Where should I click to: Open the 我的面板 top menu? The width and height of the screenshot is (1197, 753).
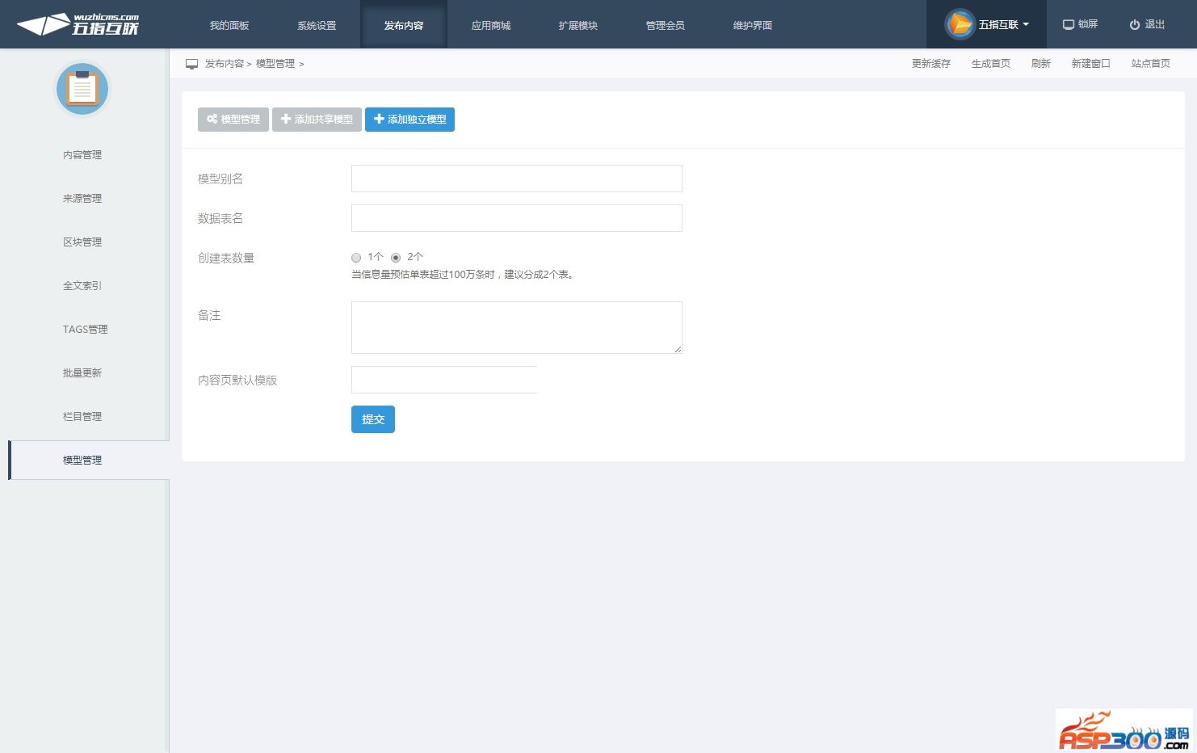point(229,25)
